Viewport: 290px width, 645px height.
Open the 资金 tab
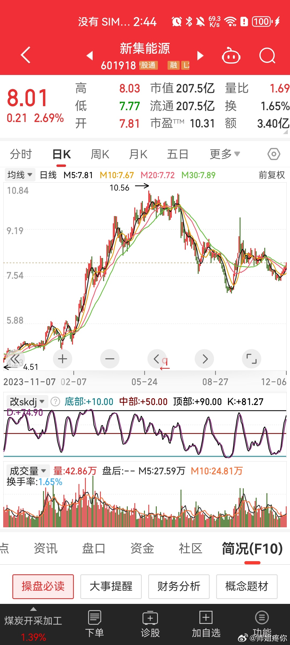point(142,548)
